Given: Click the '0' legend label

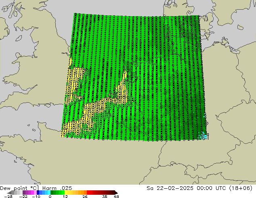Looking at the screenshot, I should pyautogui.click(x=50, y=196).
